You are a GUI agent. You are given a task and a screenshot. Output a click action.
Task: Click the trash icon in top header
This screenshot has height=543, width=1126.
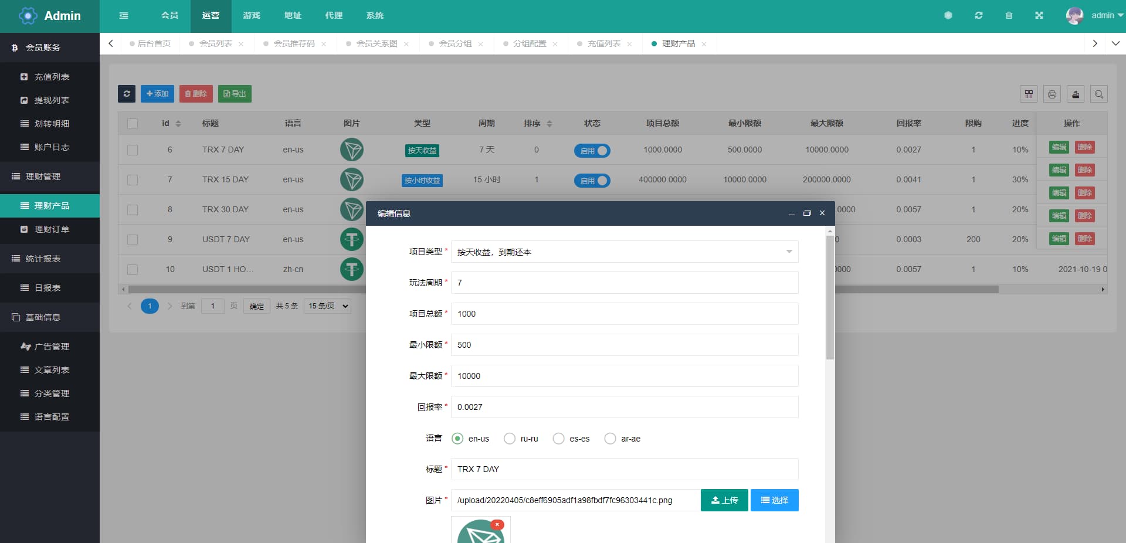click(1009, 16)
